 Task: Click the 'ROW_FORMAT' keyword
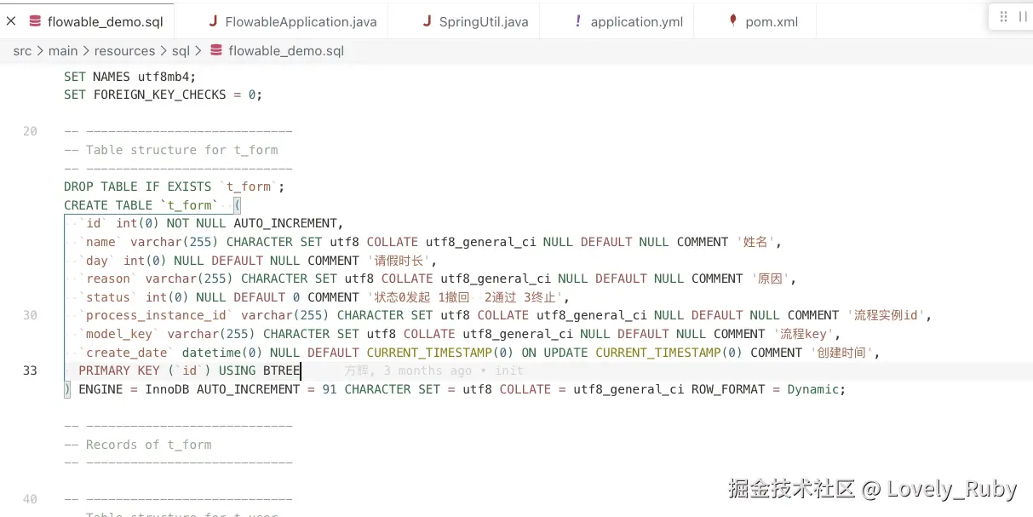[x=728, y=389]
